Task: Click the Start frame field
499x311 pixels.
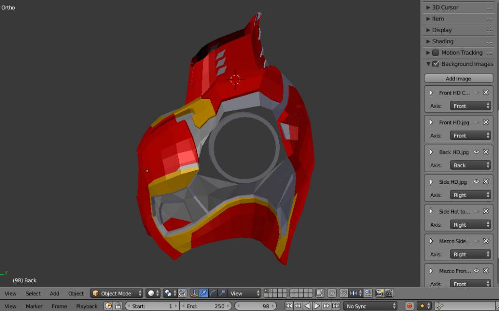Action: [x=152, y=306]
